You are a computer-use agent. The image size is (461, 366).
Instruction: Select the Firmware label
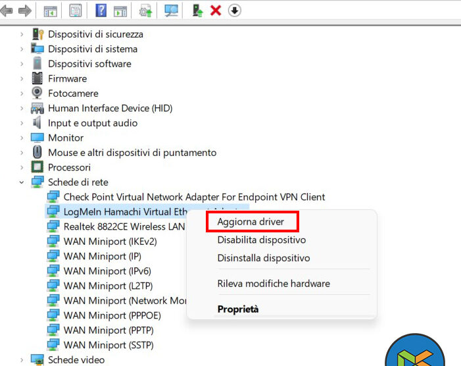pyautogui.click(x=67, y=78)
